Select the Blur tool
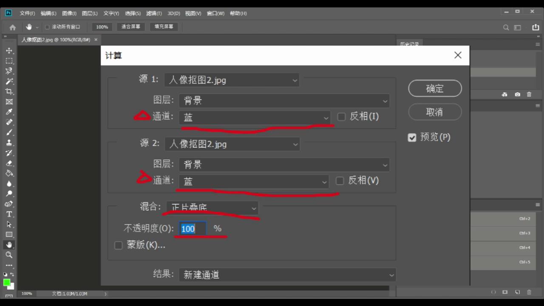Screen dimensions: 544x306 9,183
